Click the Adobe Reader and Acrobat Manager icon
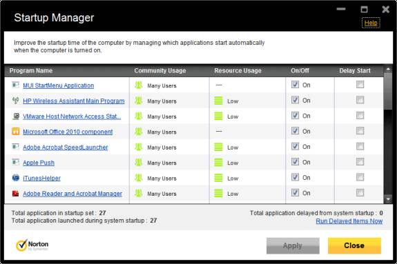Image resolution: width=397 pixels, height=264 pixels. pos(15,194)
